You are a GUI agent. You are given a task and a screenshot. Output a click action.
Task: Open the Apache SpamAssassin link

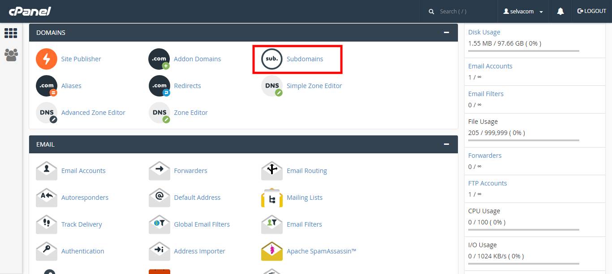321,251
